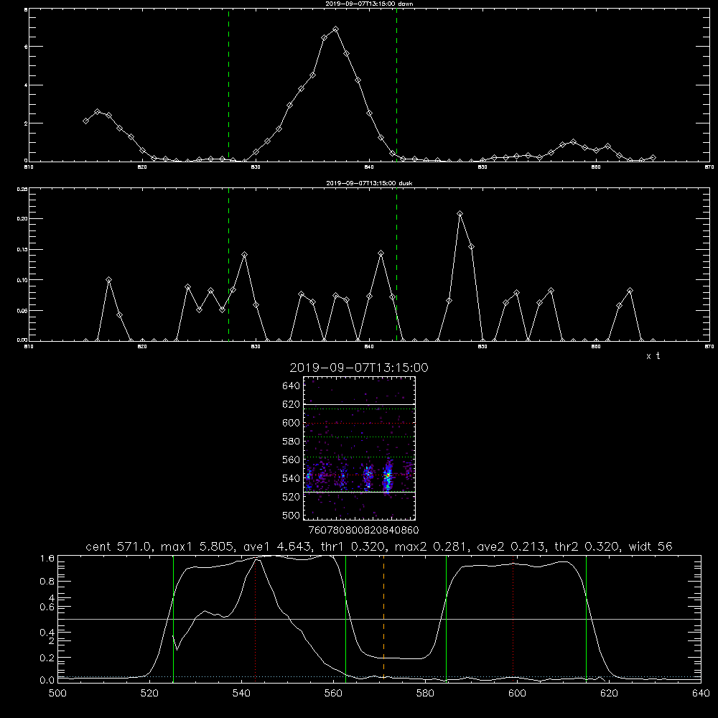The height and width of the screenshot is (718, 718).
Task: Click the '540' tick label on bottom plot x-axis
Action: [241, 694]
